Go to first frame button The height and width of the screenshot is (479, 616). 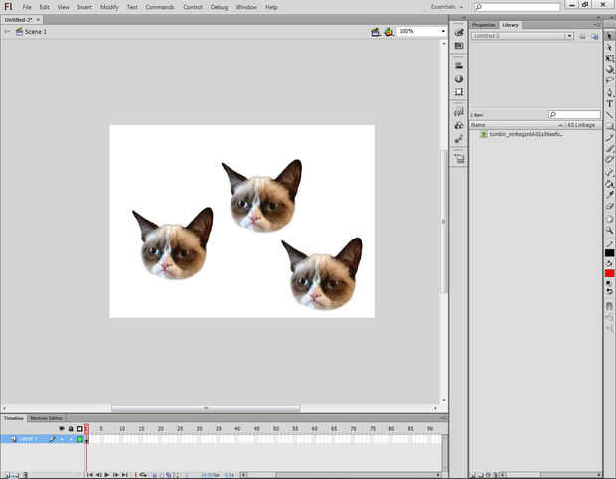click(90, 475)
